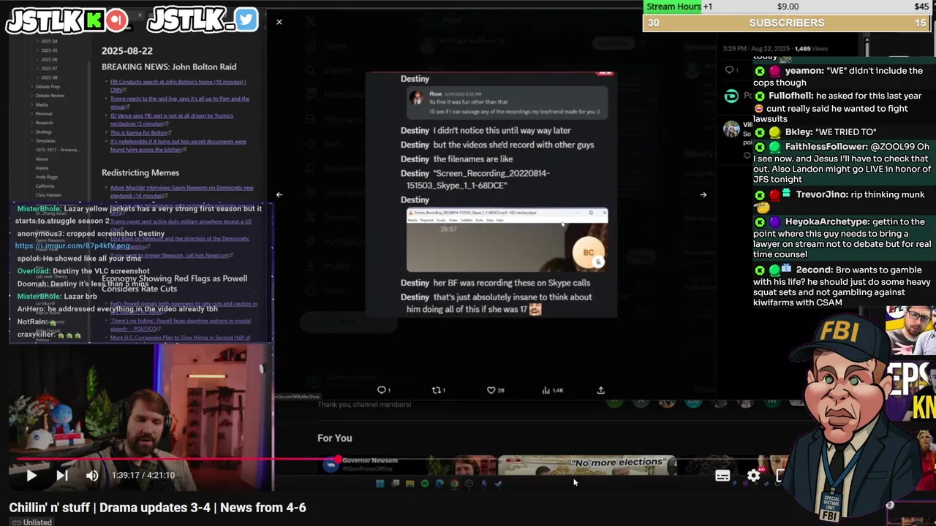Screen dimensions: 936x526
Task: Open the California note in sidebar
Action: [45, 186]
